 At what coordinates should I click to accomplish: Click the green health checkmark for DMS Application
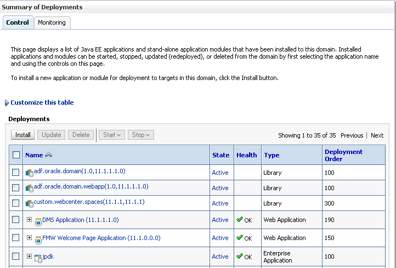click(240, 219)
